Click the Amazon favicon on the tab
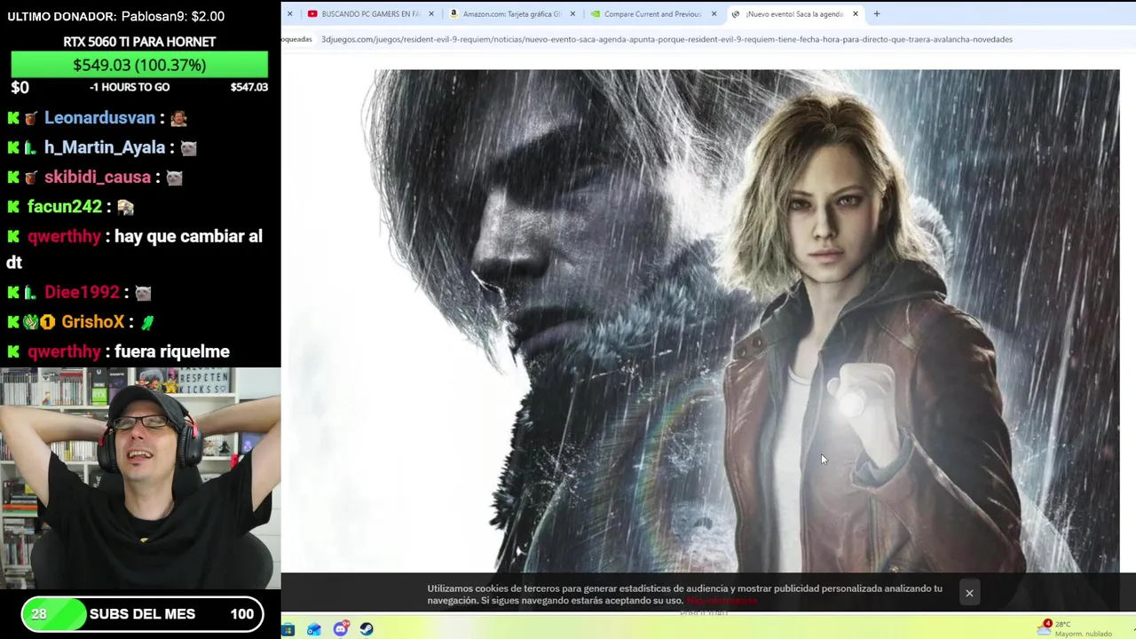This screenshot has width=1136, height=639. point(454,14)
